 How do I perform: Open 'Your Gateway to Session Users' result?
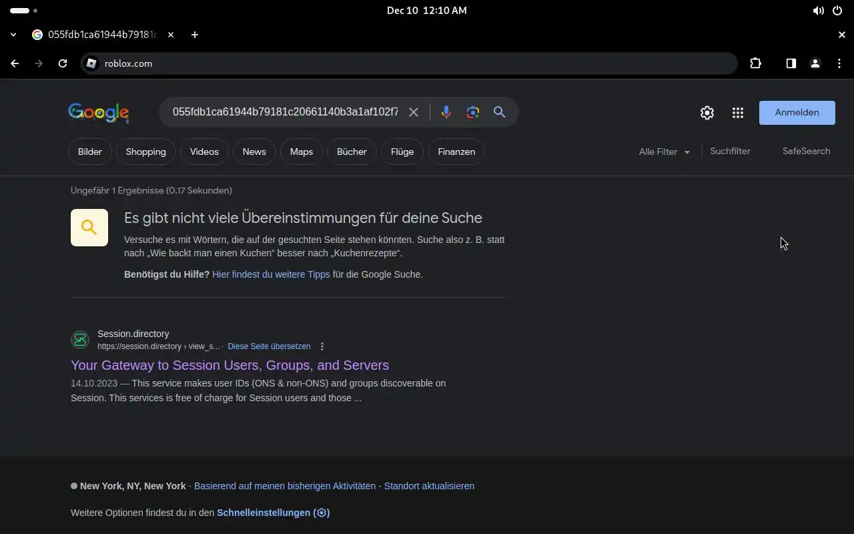point(230,365)
